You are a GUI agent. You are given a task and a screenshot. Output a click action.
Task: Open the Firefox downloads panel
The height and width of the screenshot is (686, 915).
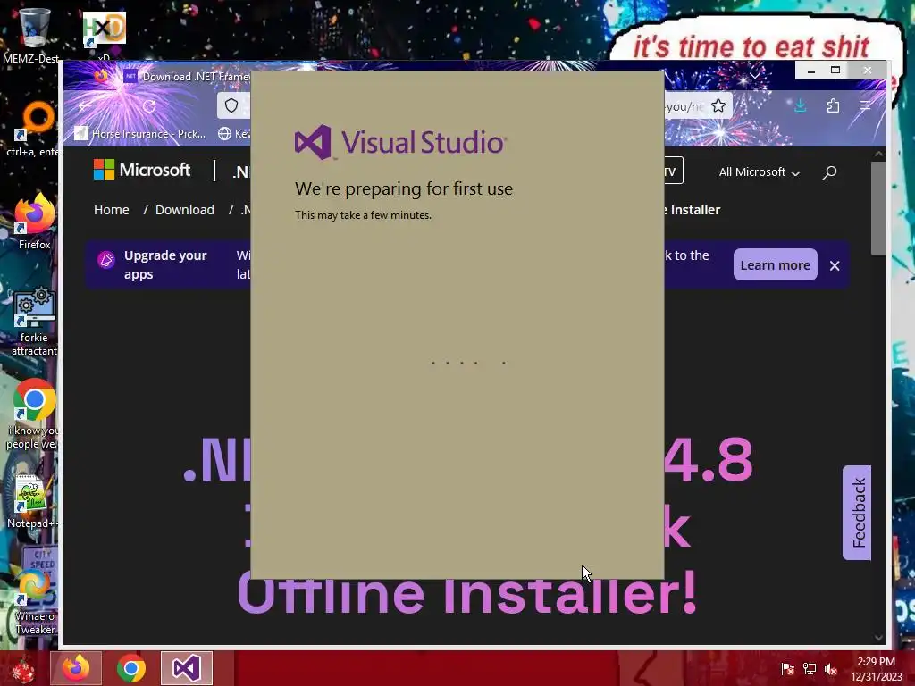800,105
